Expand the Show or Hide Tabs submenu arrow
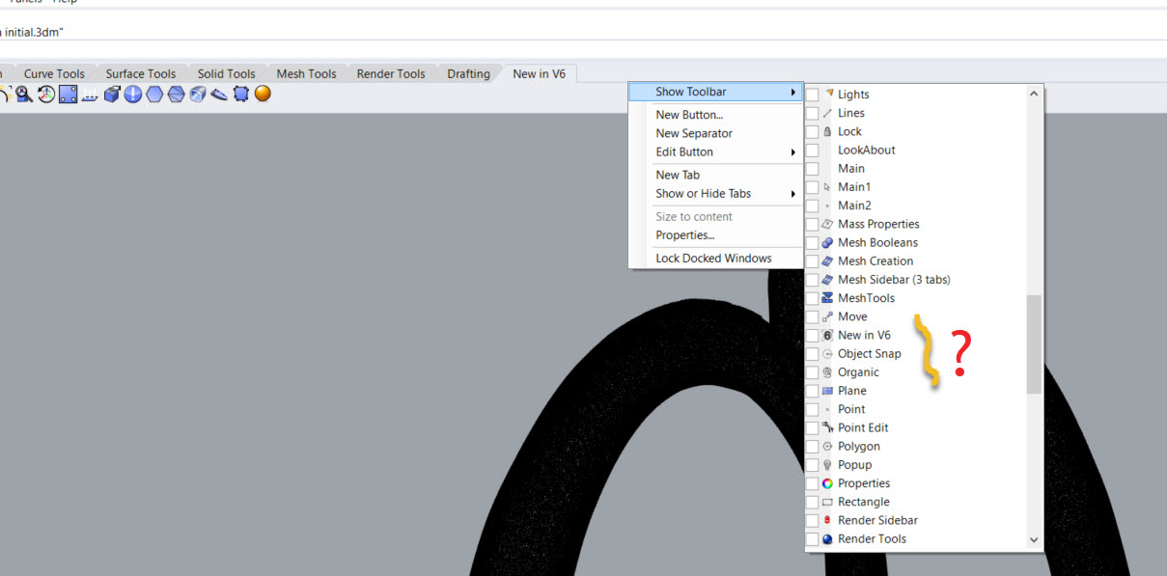Image resolution: width=1167 pixels, height=576 pixels. click(793, 193)
